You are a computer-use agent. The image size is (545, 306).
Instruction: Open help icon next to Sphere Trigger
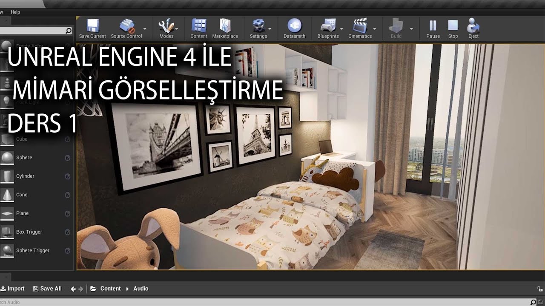tap(67, 251)
